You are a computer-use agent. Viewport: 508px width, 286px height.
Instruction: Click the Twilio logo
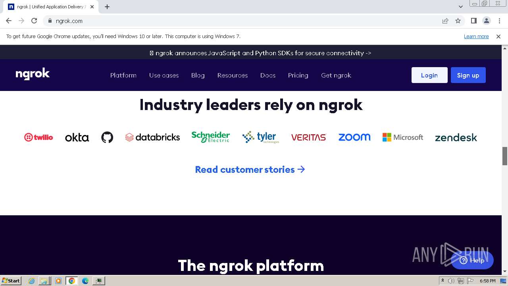click(x=38, y=137)
